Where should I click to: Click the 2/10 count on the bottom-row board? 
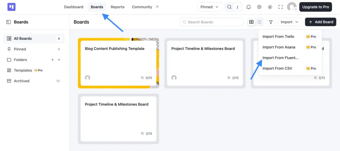tap(146, 133)
